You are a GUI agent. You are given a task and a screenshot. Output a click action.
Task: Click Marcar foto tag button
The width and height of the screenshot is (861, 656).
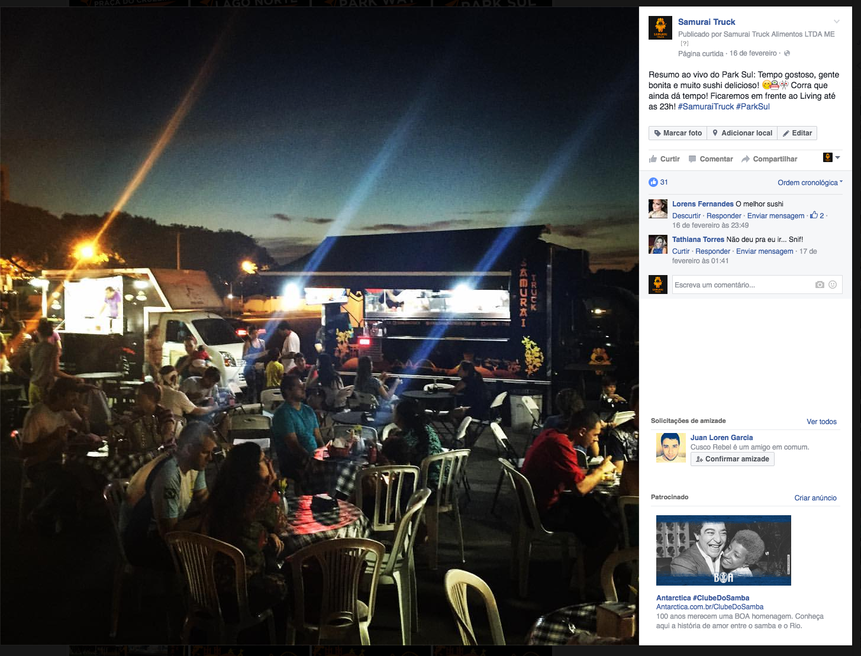(x=678, y=133)
